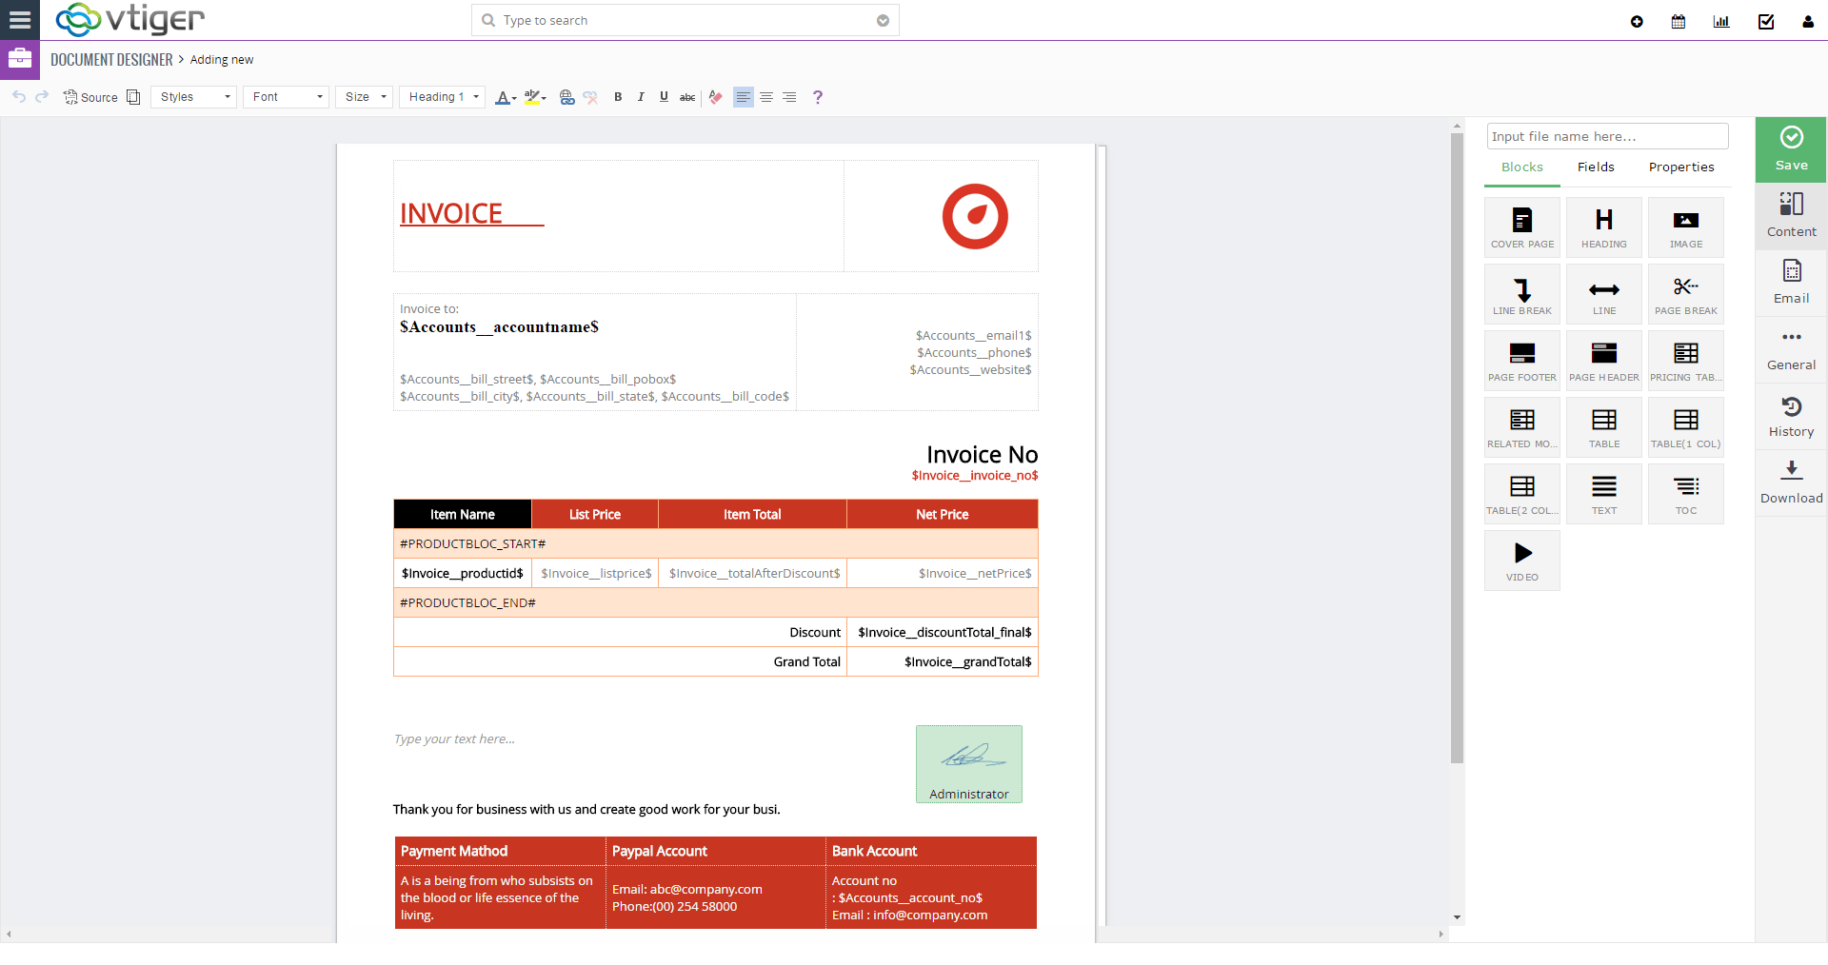The height and width of the screenshot is (965, 1828).
Task: Add an Image block to the document
Action: click(x=1685, y=226)
